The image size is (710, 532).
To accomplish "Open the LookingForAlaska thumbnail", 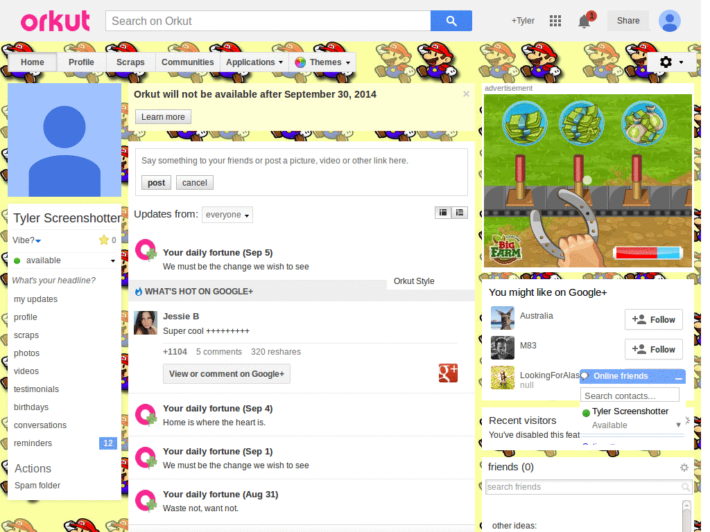I will pyautogui.click(x=503, y=378).
